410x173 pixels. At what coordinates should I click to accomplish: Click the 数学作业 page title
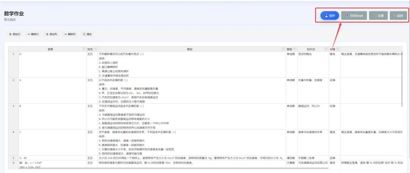14,14
